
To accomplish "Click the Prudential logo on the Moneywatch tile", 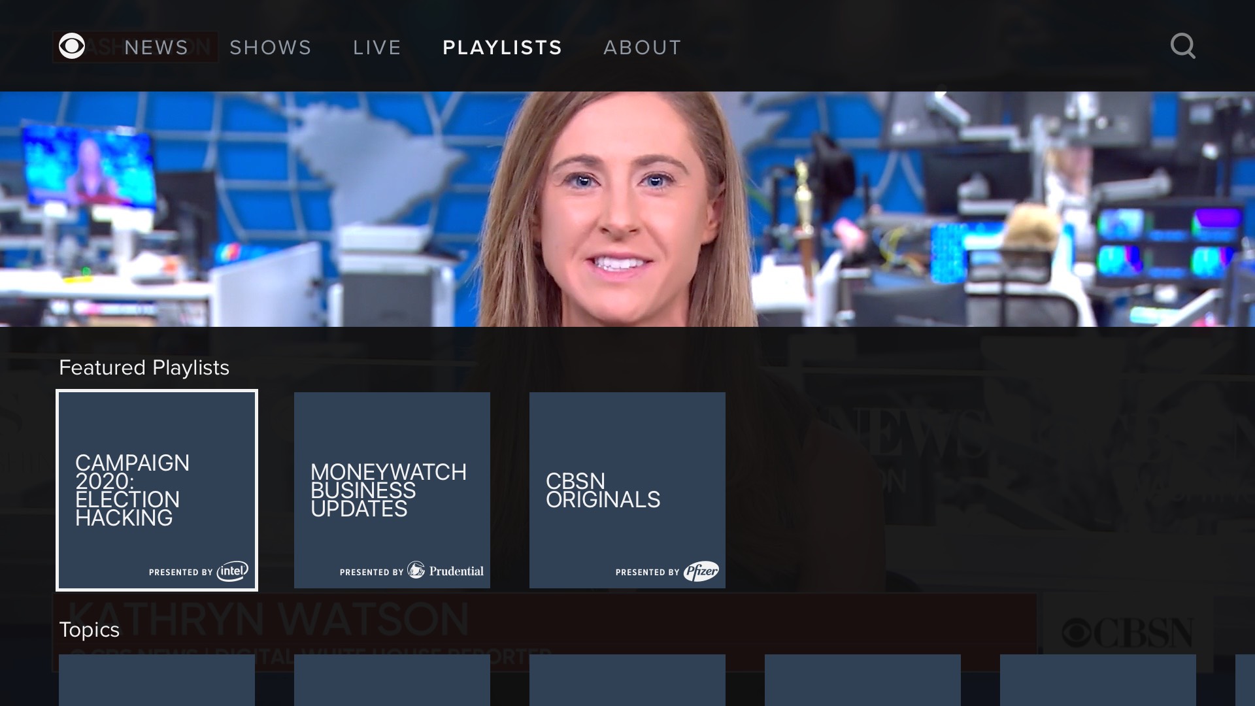I will (444, 570).
